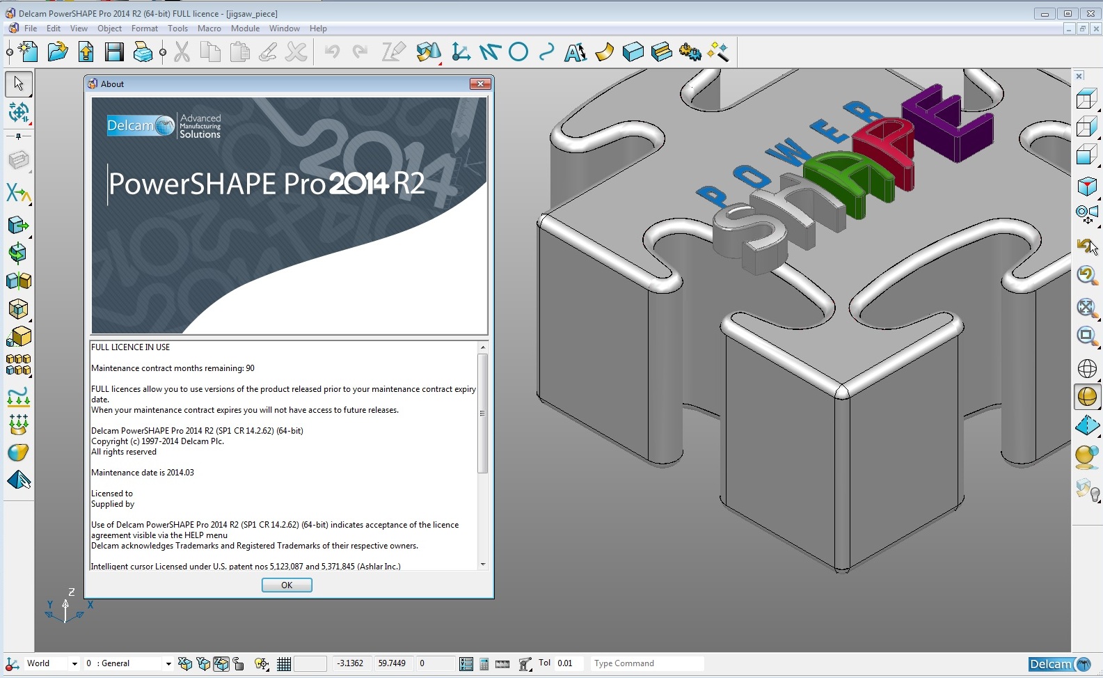Open the Workplane tools icon
The height and width of the screenshot is (678, 1103).
pos(461,52)
